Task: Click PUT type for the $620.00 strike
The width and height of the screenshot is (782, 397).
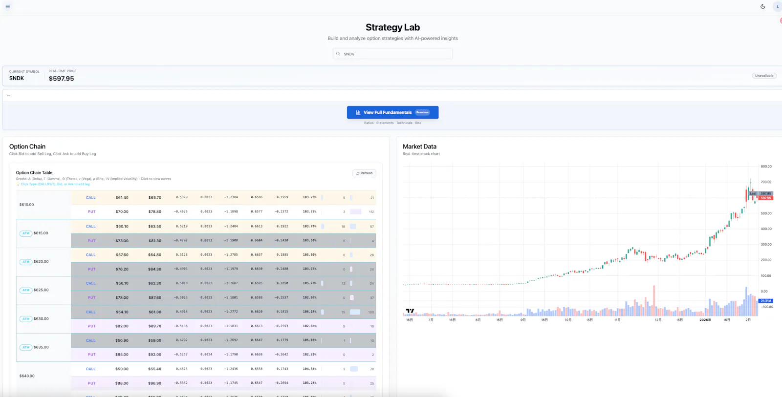Action: point(91,269)
